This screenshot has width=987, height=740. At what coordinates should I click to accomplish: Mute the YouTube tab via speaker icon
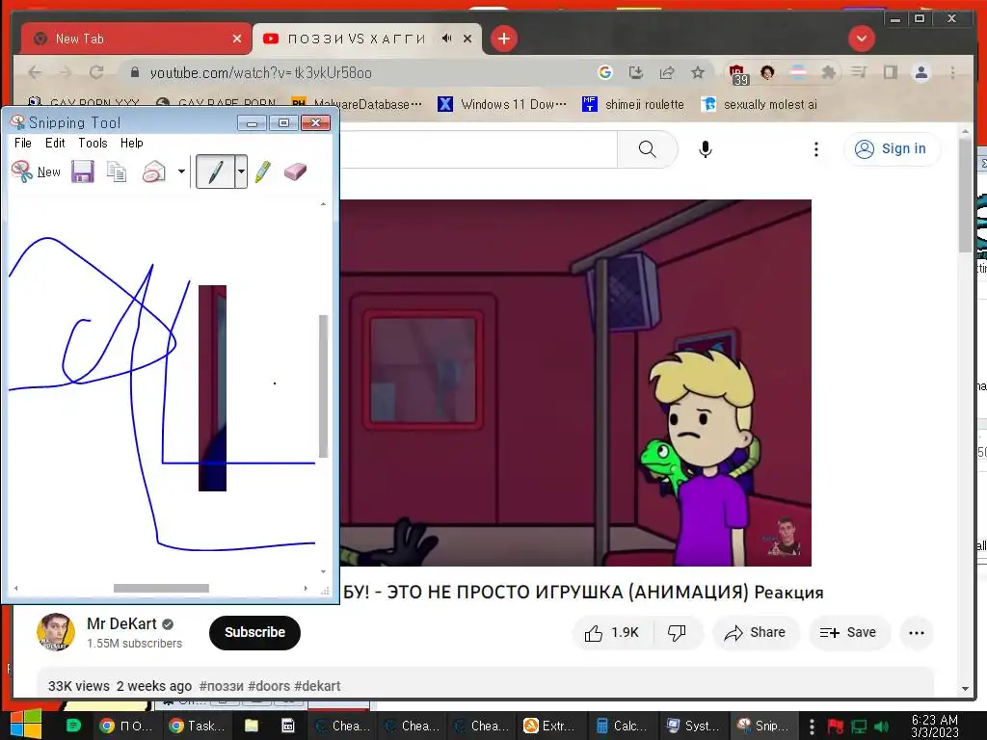(x=446, y=39)
